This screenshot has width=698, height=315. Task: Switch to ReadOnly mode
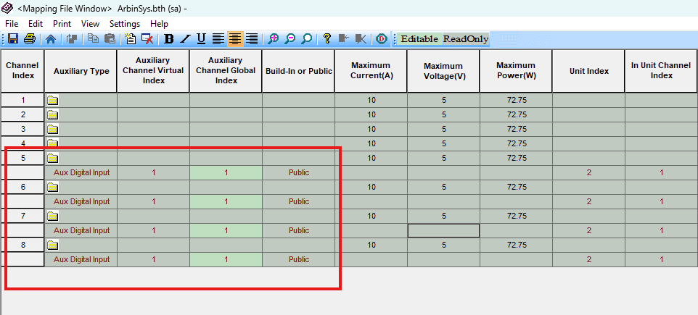pyautogui.click(x=466, y=39)
